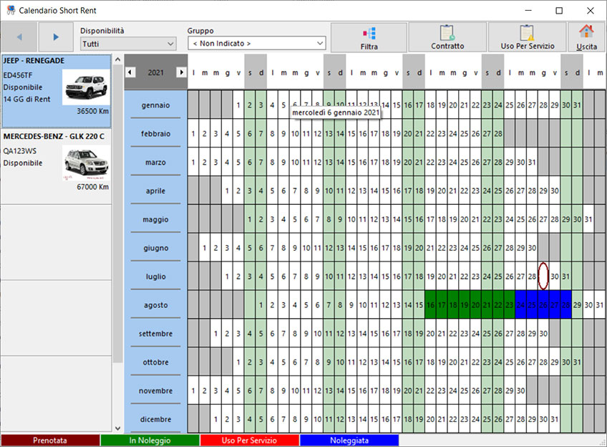Increase year with arrow right of 2021
The width and height of the screenshot is (607, 447).
[x=181, y=72]
